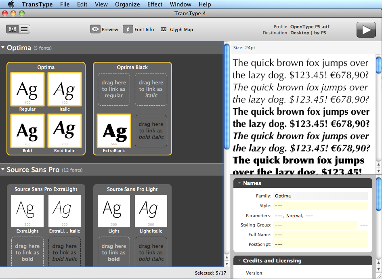The height and width of the screenshot is (279, 382).
Task: Click Optima Black regular drop slot
Action: (114, 89)
